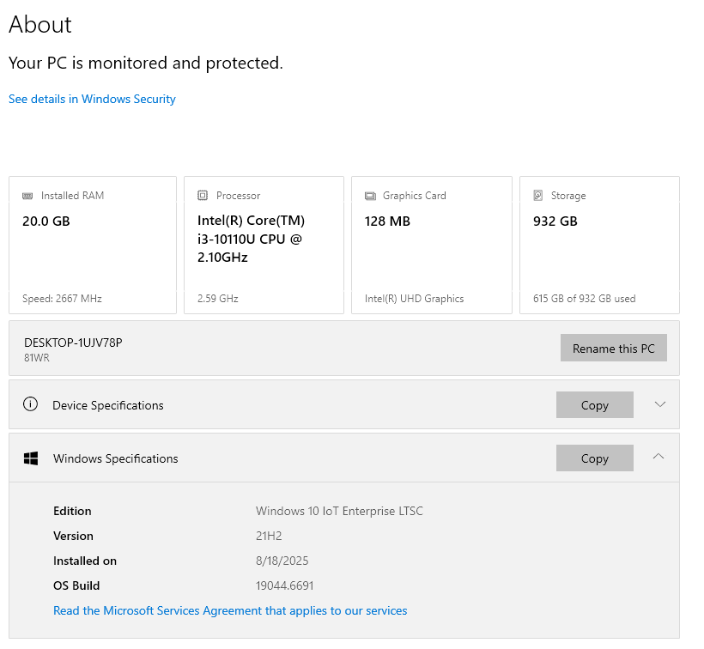This screenshot has width=704, height=649.
Task: Click the 8/18/2025 install date
Action: coord(282,561)
